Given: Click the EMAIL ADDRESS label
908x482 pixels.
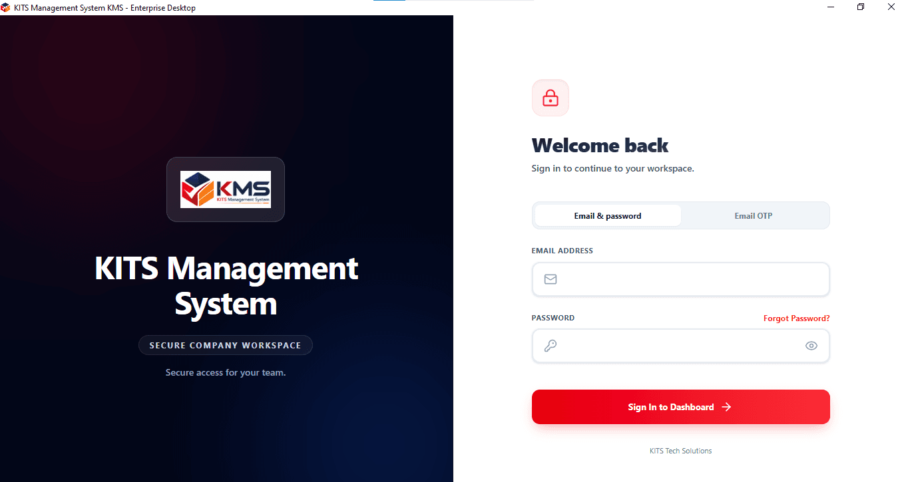Looking at the screenshot, I should 562,251.
